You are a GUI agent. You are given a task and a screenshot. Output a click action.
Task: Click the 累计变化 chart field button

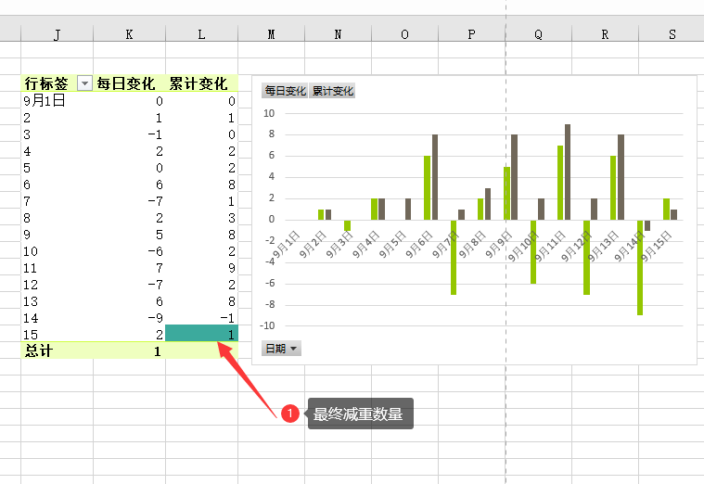click(333, 91)
